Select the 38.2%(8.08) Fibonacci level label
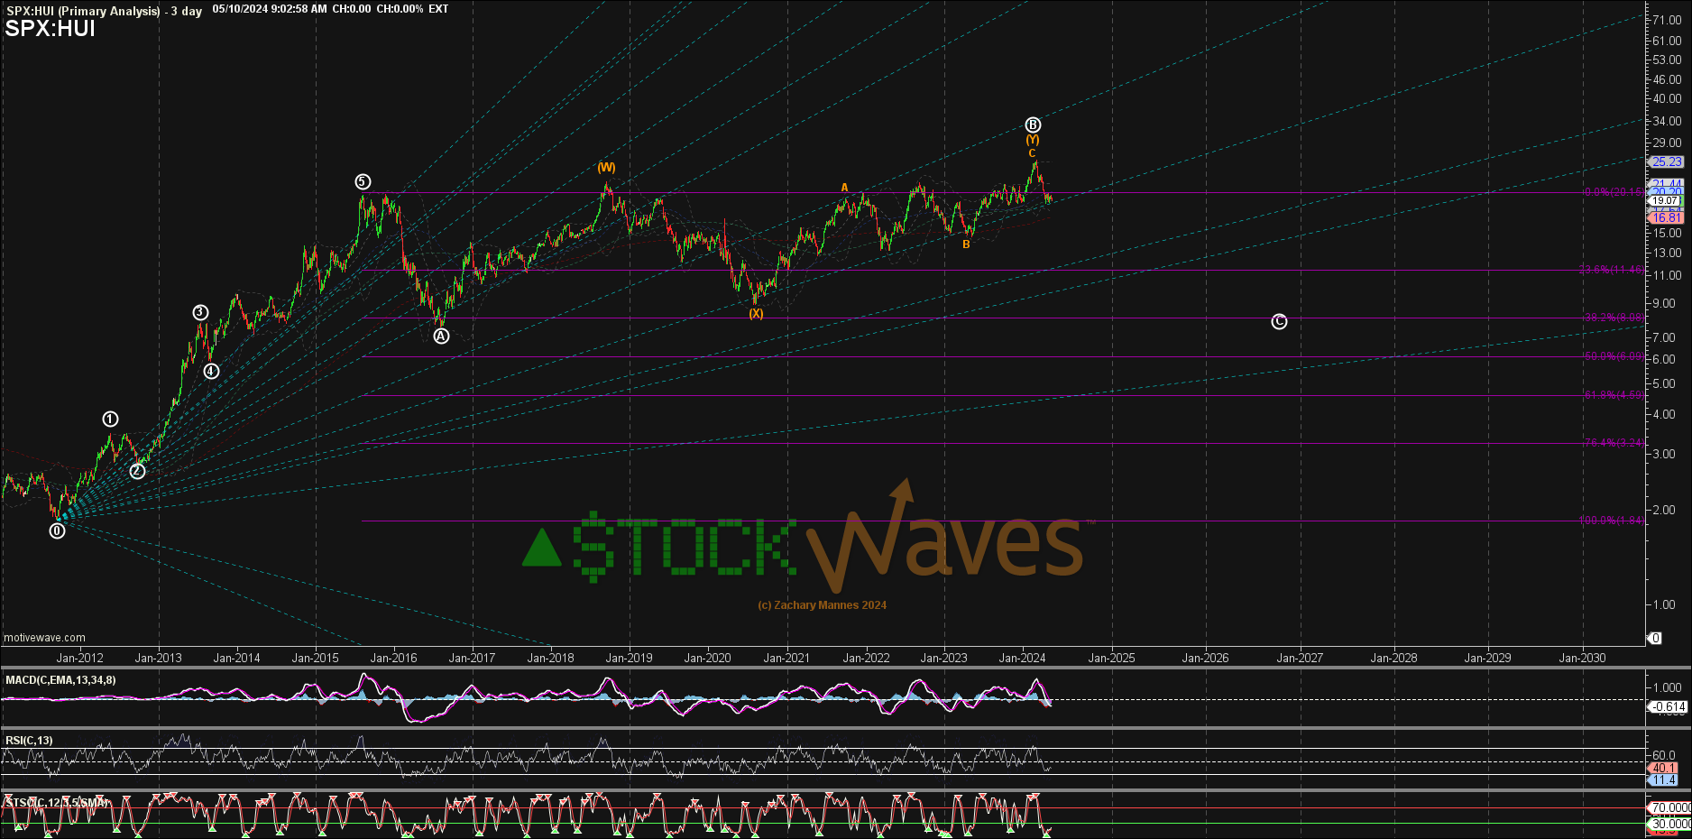Image resolution: width=1692 pixels, height=839 pixels. [1614, 318]
